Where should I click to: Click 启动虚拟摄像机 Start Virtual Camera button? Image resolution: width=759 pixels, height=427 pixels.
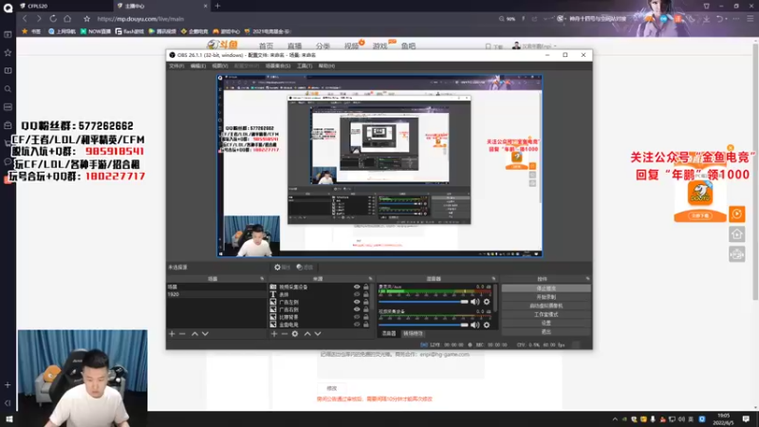546,306
